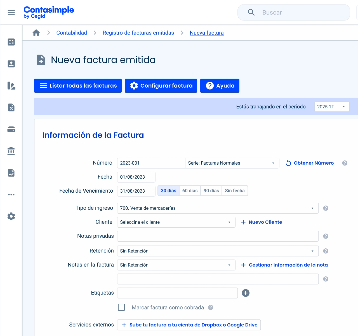
Task: Open the Retención dropdown
Action: 218,251
